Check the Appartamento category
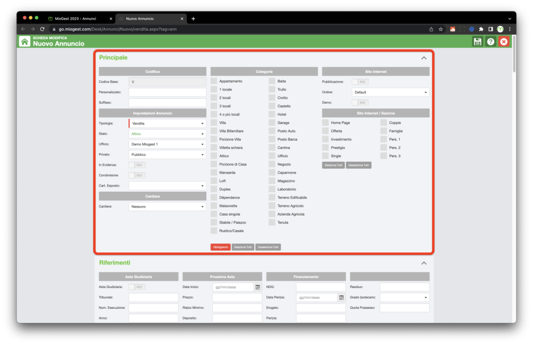Screen dimensions: 533x345 (x=214, y=81)
